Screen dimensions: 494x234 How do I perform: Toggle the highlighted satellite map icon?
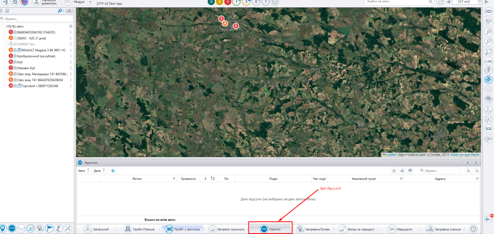488,80
